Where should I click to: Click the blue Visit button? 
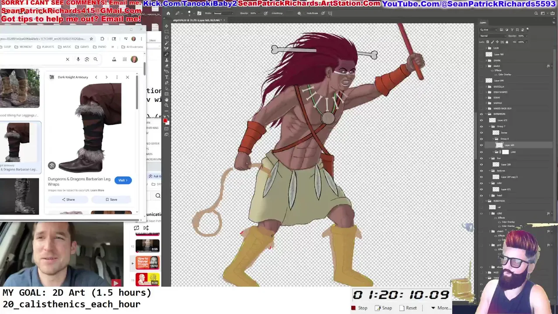pos(123,180)
